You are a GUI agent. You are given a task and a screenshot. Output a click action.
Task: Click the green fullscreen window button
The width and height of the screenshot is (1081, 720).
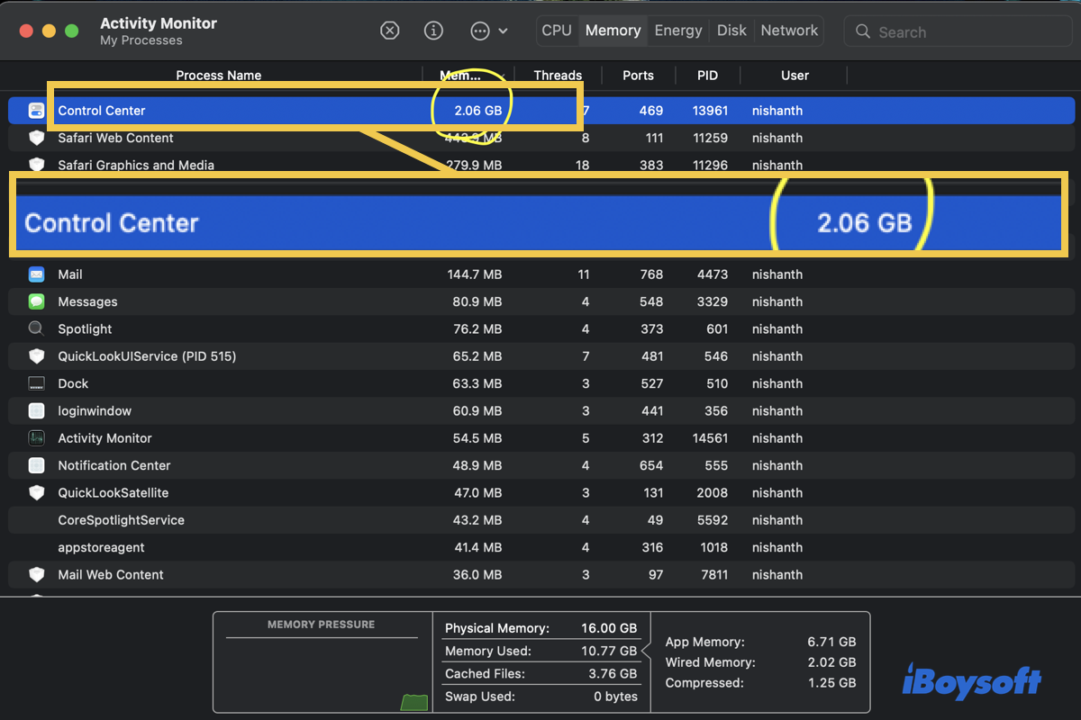(71, 31)
